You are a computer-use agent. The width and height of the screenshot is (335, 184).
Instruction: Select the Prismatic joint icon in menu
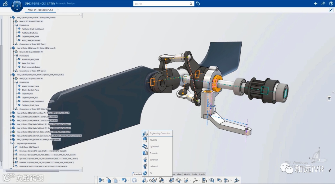pos(145,153)
